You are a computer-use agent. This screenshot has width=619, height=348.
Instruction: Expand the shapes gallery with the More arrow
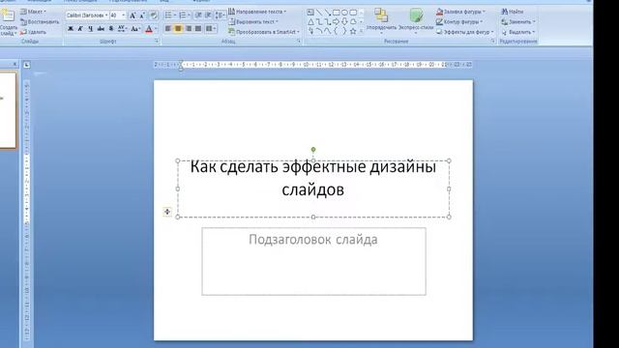(x=361, y=32)
